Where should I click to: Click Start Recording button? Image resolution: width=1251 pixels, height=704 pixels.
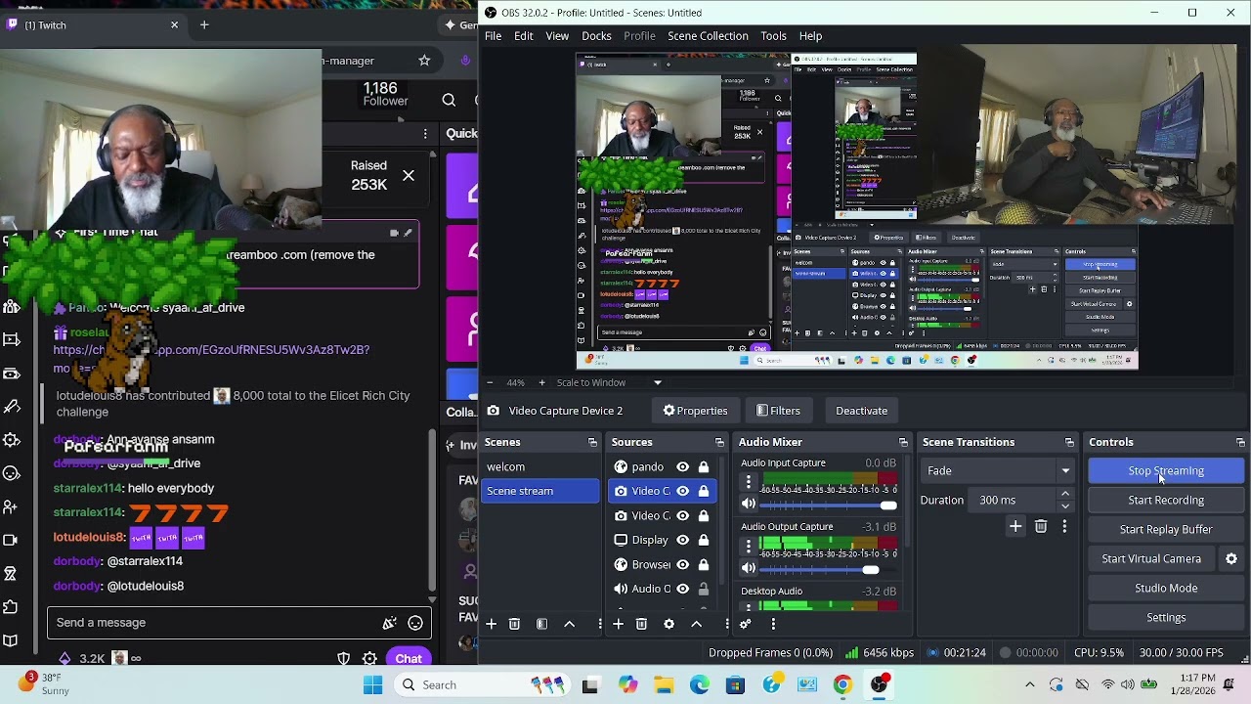(x=1166, y=501)
